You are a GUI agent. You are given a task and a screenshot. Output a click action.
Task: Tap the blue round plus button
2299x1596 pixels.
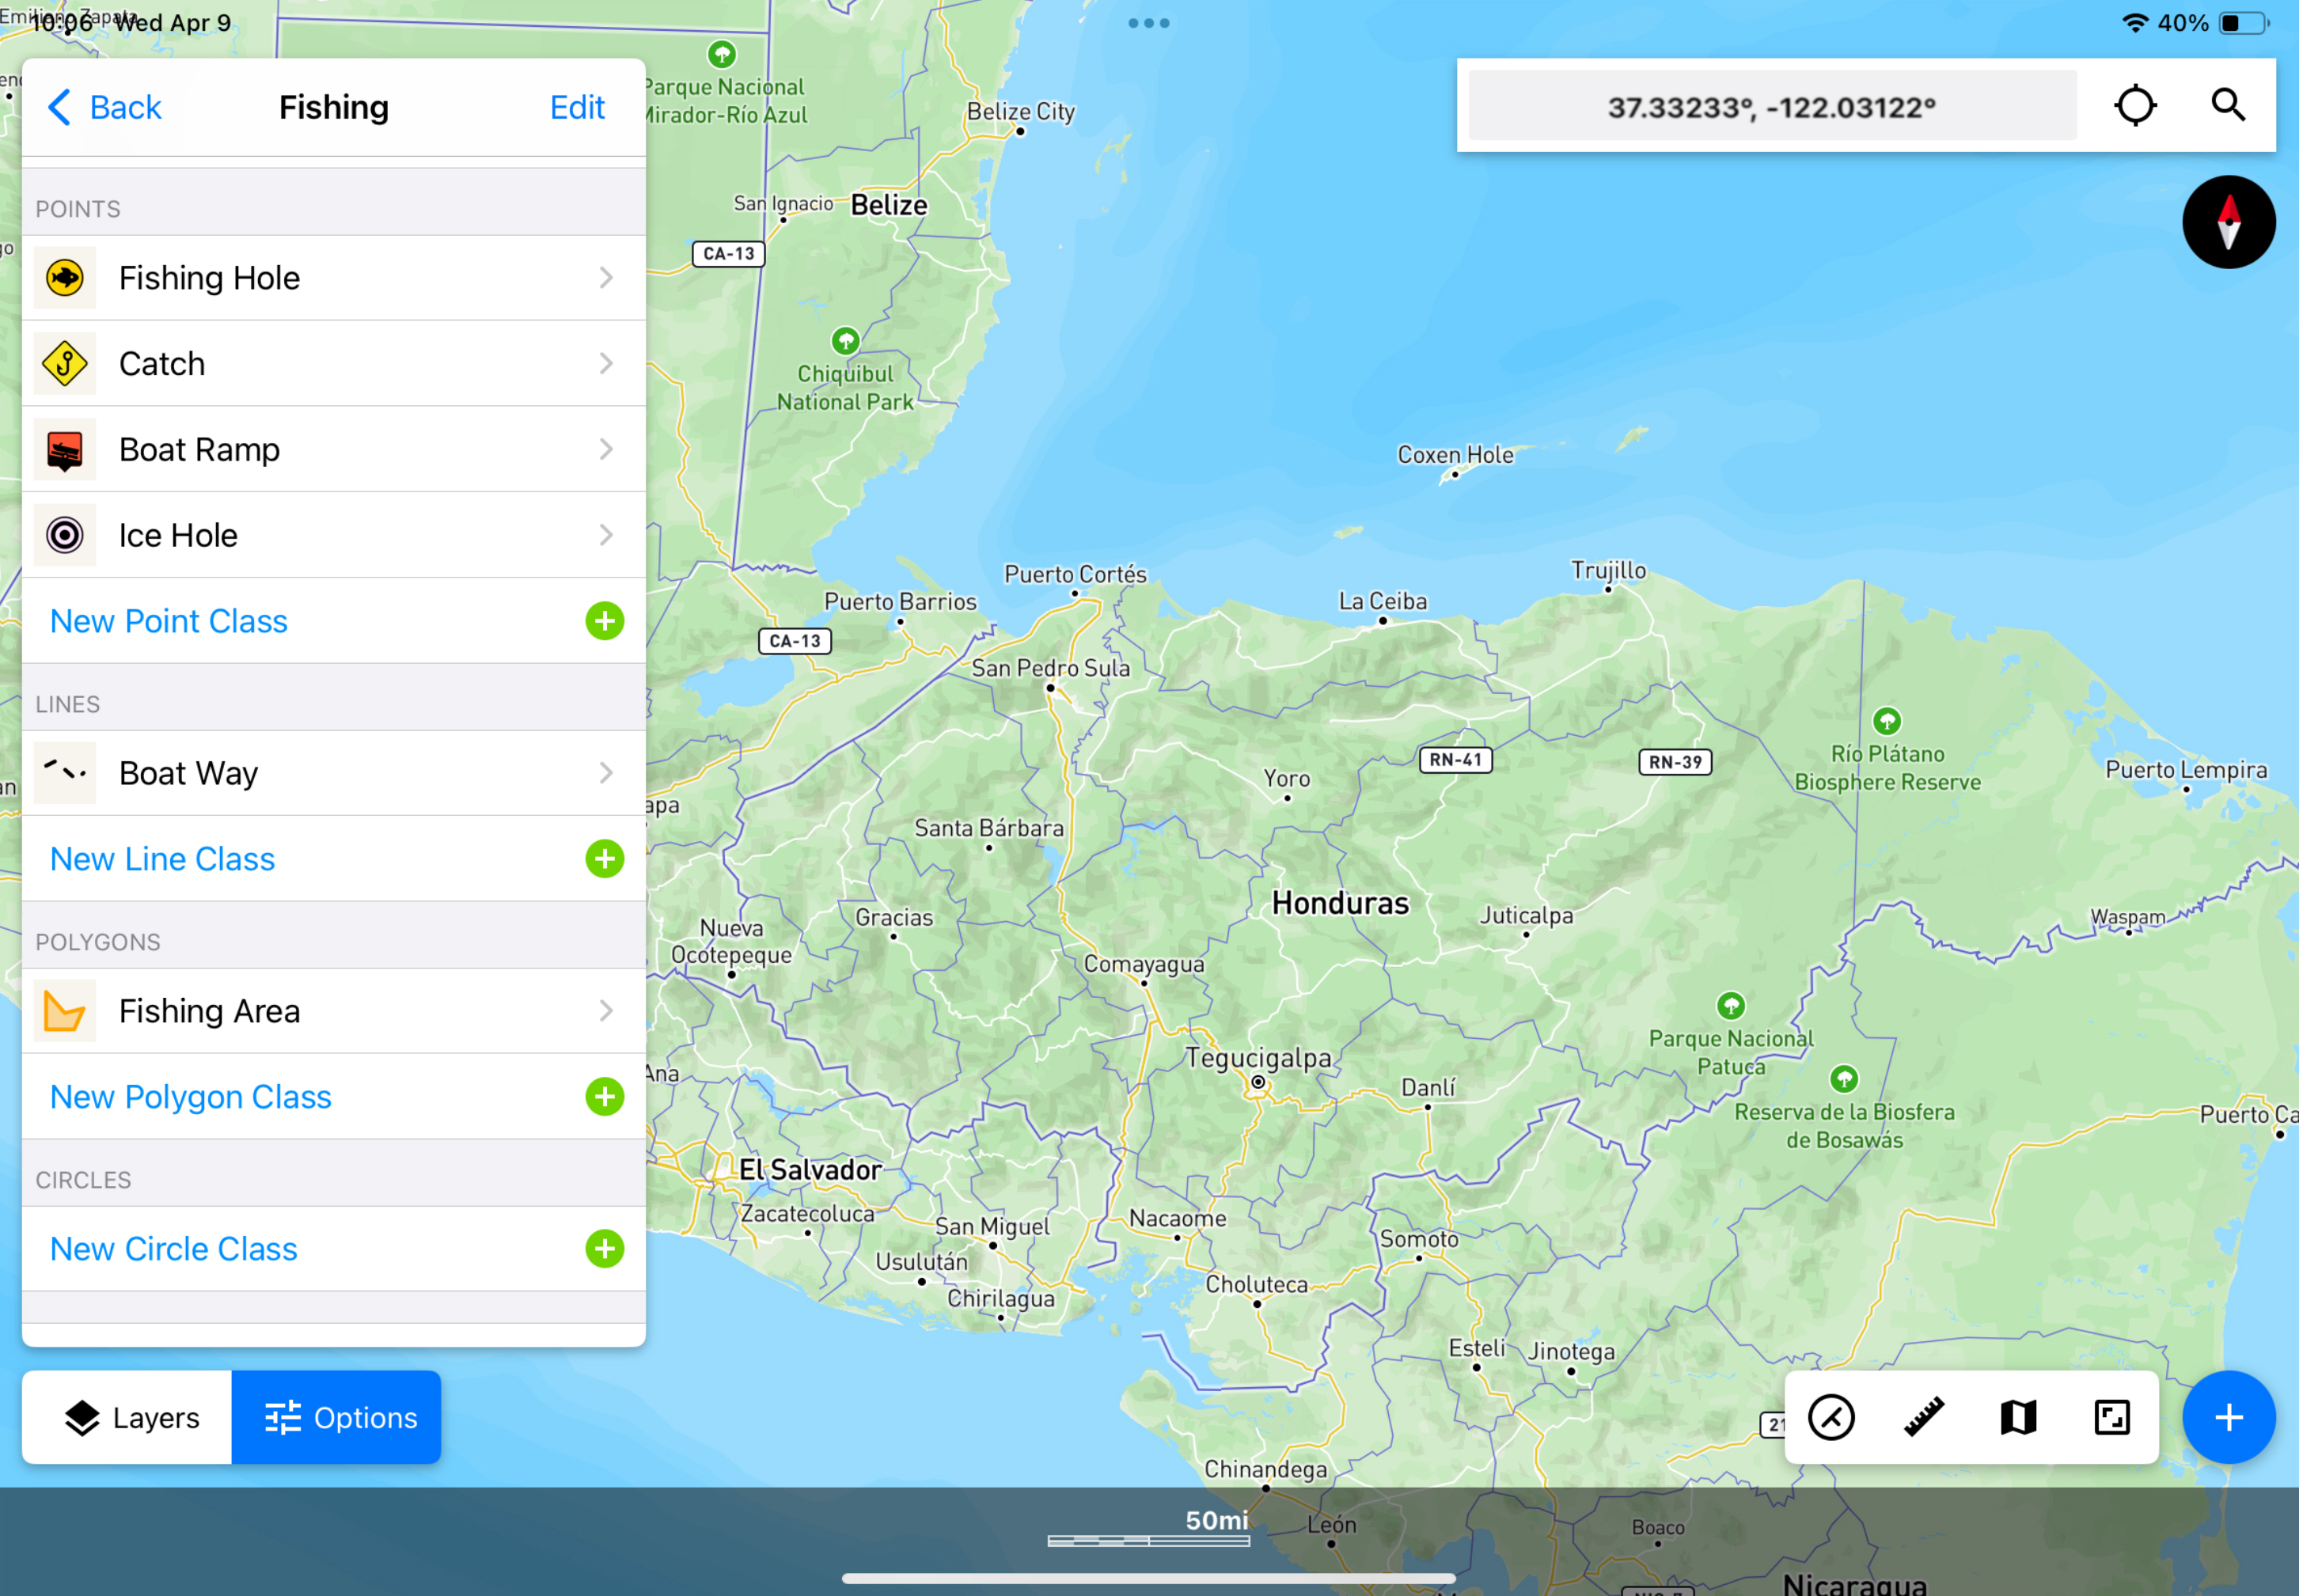tap(2228, 1418)
